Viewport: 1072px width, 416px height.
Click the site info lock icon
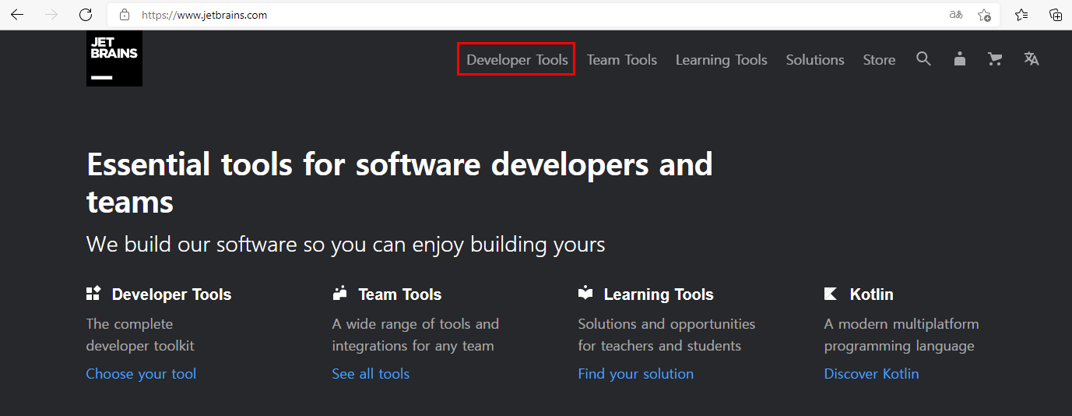pos(124,15)
